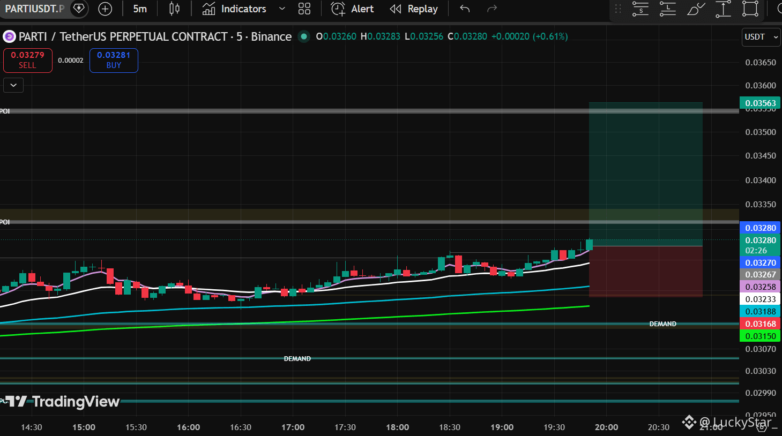This screenshot has width=782, height=436.
Task: Click the bright green 0.03150 average label
Action: click(760, 336)
